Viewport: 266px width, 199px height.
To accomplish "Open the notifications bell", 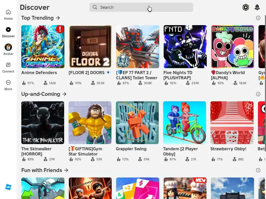I will tap(257, 7).
